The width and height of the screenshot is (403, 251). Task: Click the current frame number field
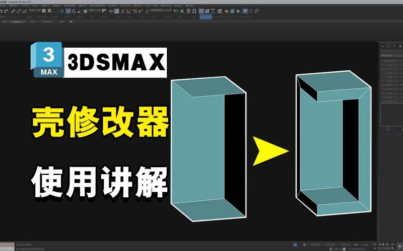tap(384, 248)
